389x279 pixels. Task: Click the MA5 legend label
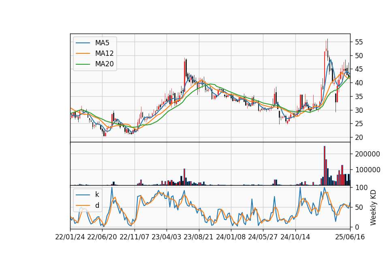(102, 43)
